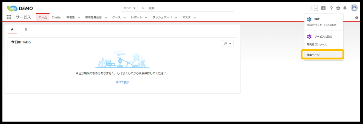Open the レポート tab

pos(137,17)
